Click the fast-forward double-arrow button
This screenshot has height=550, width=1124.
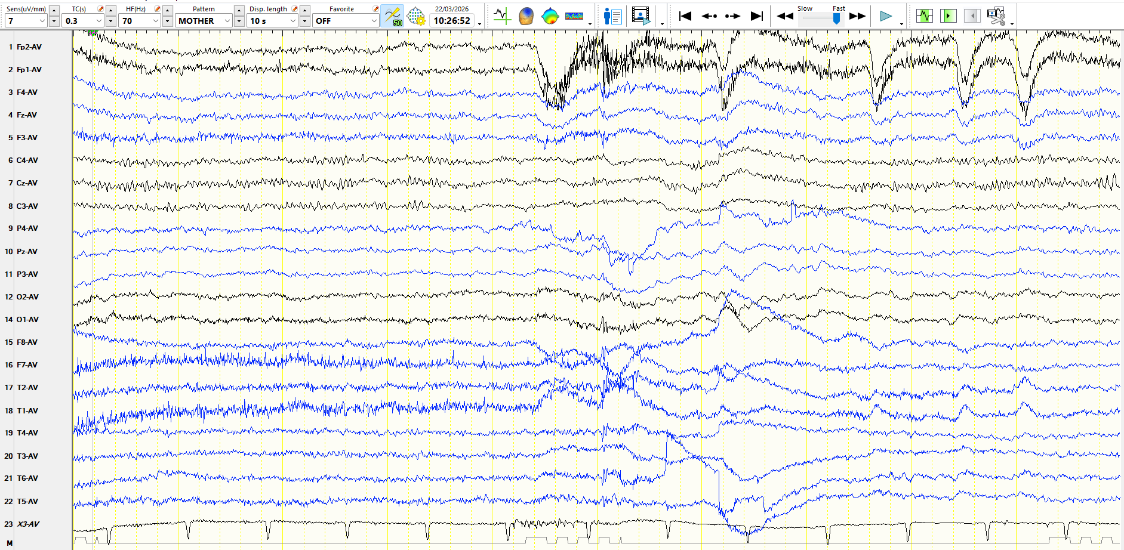[857, 16]
